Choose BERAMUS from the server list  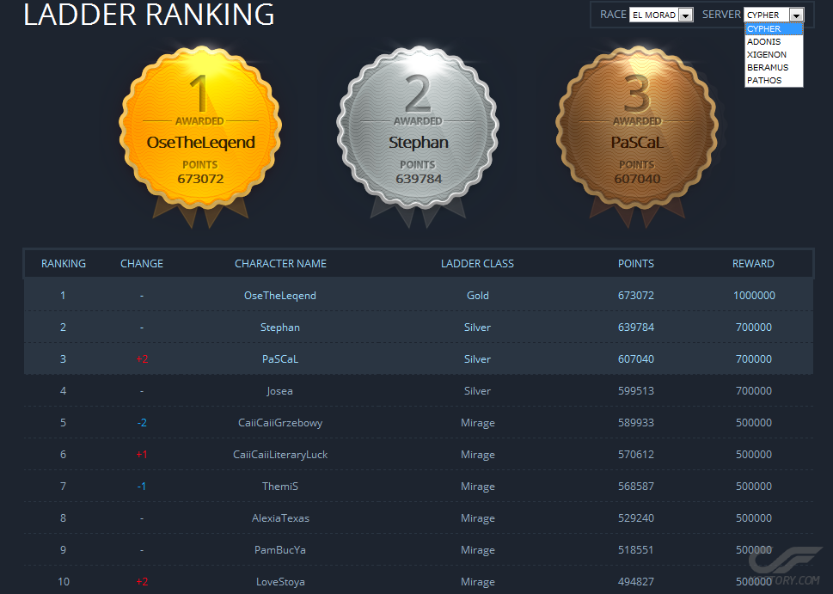[774, 67]
